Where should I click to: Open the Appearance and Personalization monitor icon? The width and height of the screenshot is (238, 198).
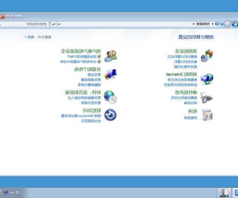point(110,75)
